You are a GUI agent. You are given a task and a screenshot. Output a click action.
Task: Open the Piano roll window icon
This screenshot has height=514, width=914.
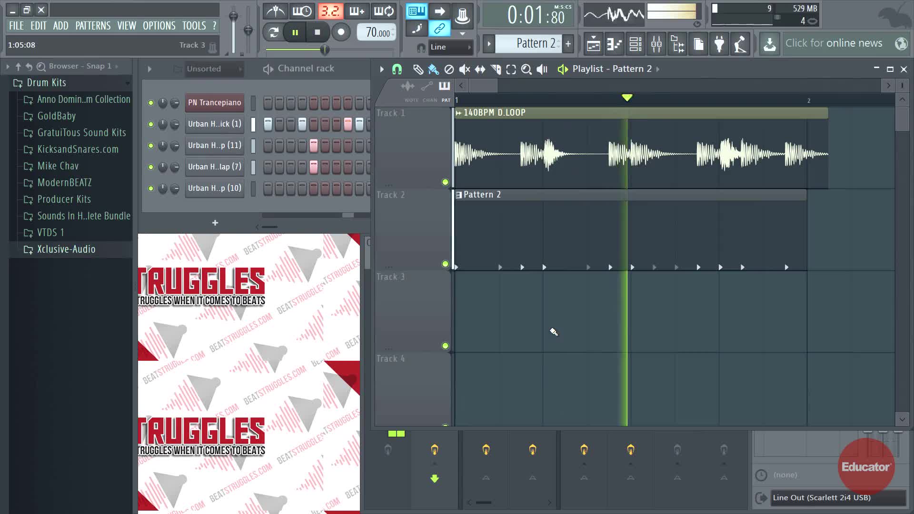coord(615,44)
